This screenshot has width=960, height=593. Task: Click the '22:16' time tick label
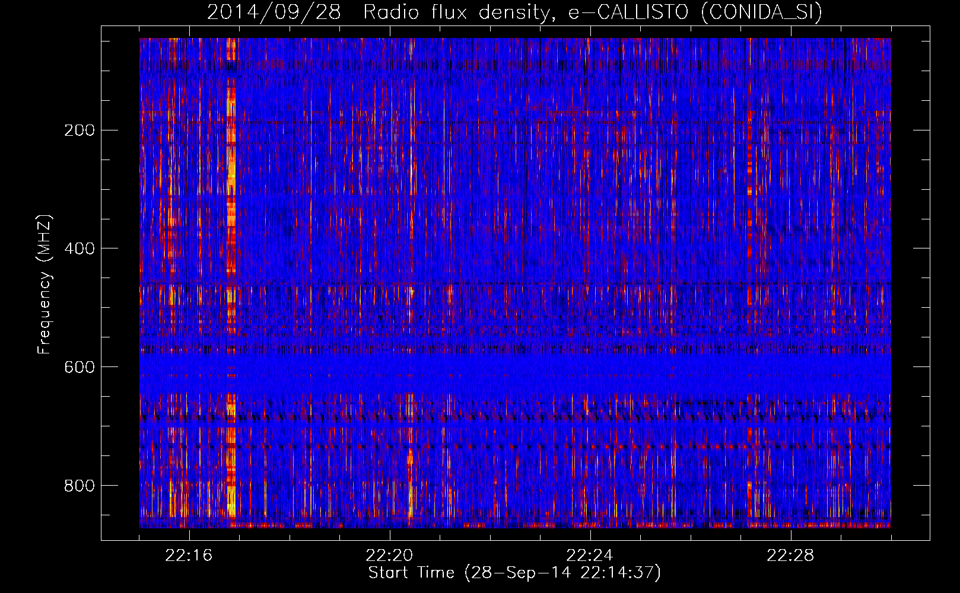tap(189, 556)
